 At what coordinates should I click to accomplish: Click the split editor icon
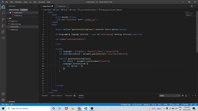192,6
